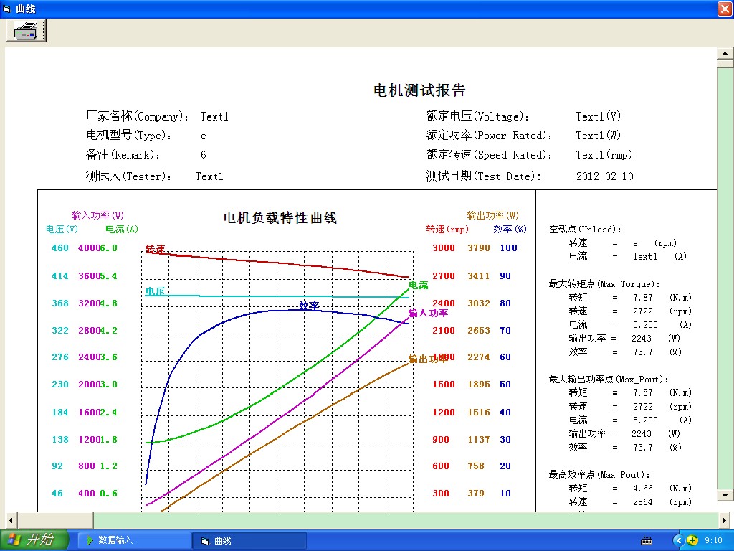Collapse the system tray using the chevron
This screenshot has width=734, height=551.
[678, 540]
